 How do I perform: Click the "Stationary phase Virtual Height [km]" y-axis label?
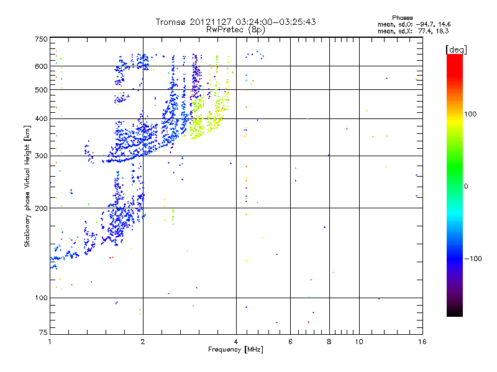[27, 186]
